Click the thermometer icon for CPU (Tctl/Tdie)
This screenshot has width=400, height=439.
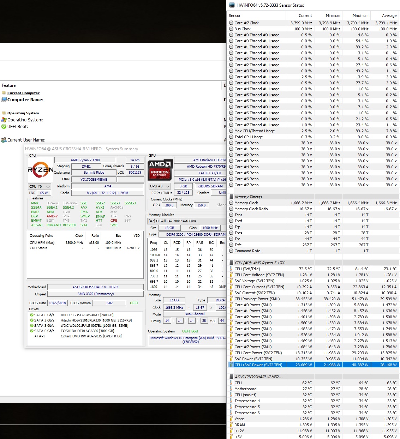click(231, 269)
